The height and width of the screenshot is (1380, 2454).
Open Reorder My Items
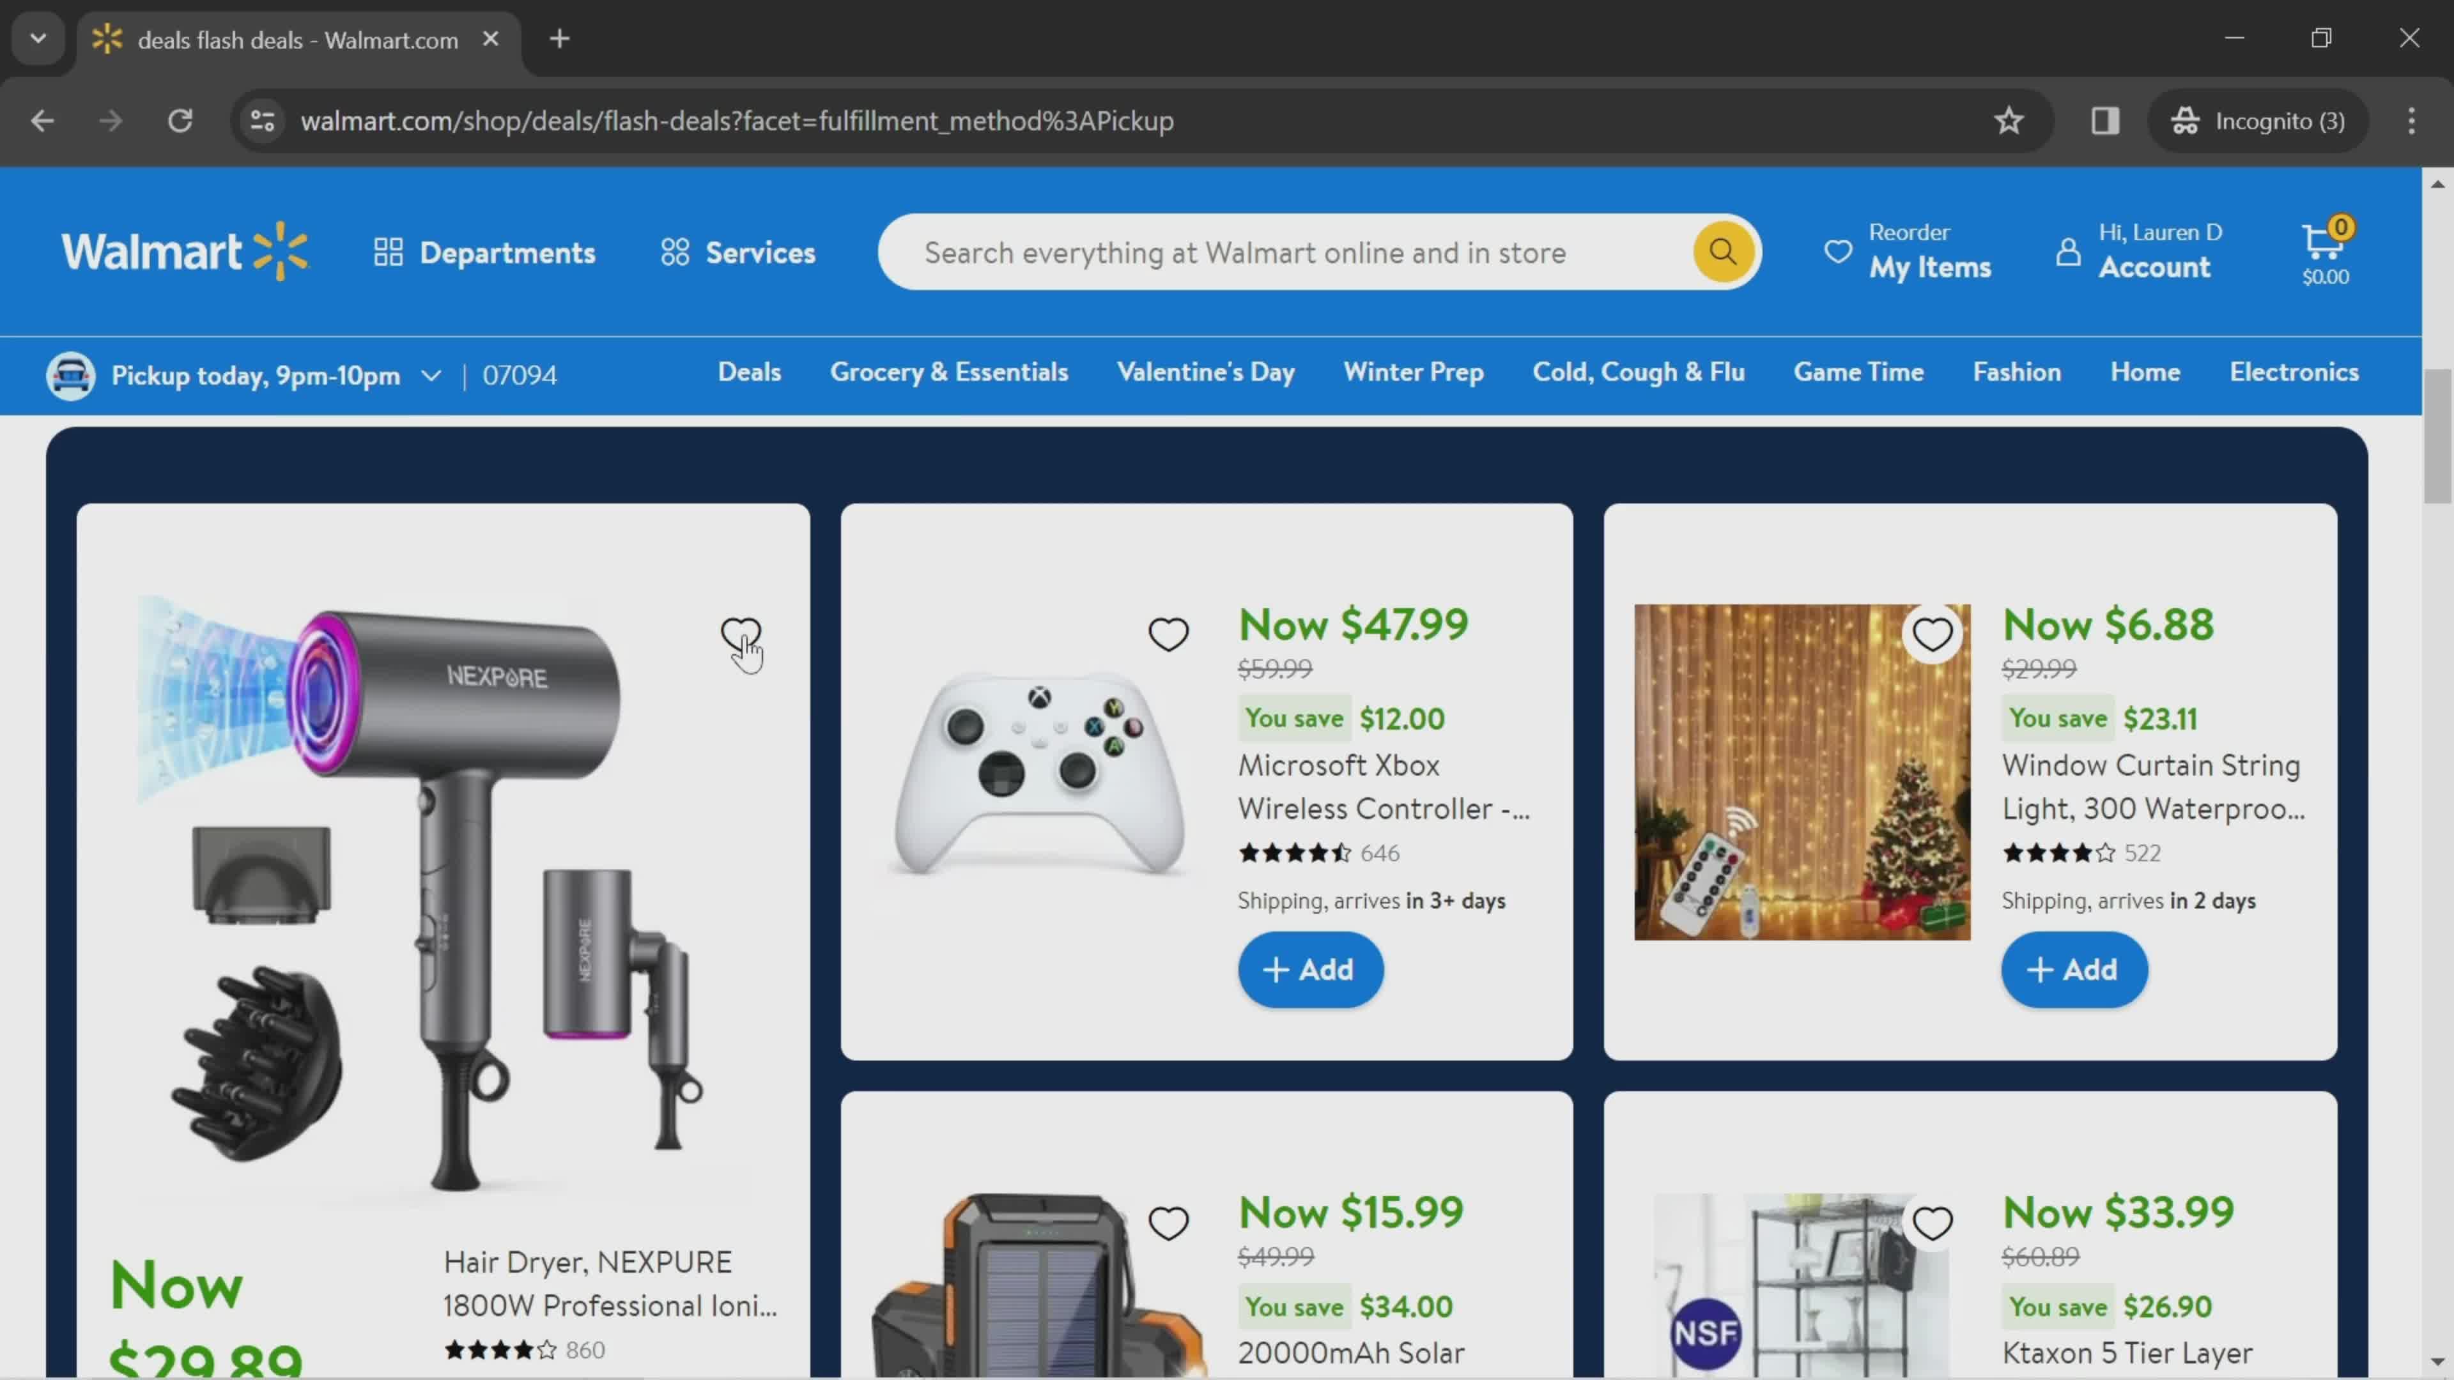[1907, 252]
